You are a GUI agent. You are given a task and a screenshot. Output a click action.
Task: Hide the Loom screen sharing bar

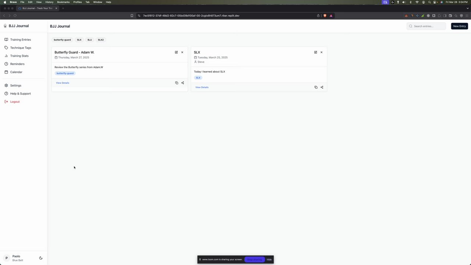click(269, 259)
